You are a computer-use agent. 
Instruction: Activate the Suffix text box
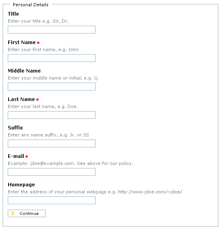(x=52, y=143)
